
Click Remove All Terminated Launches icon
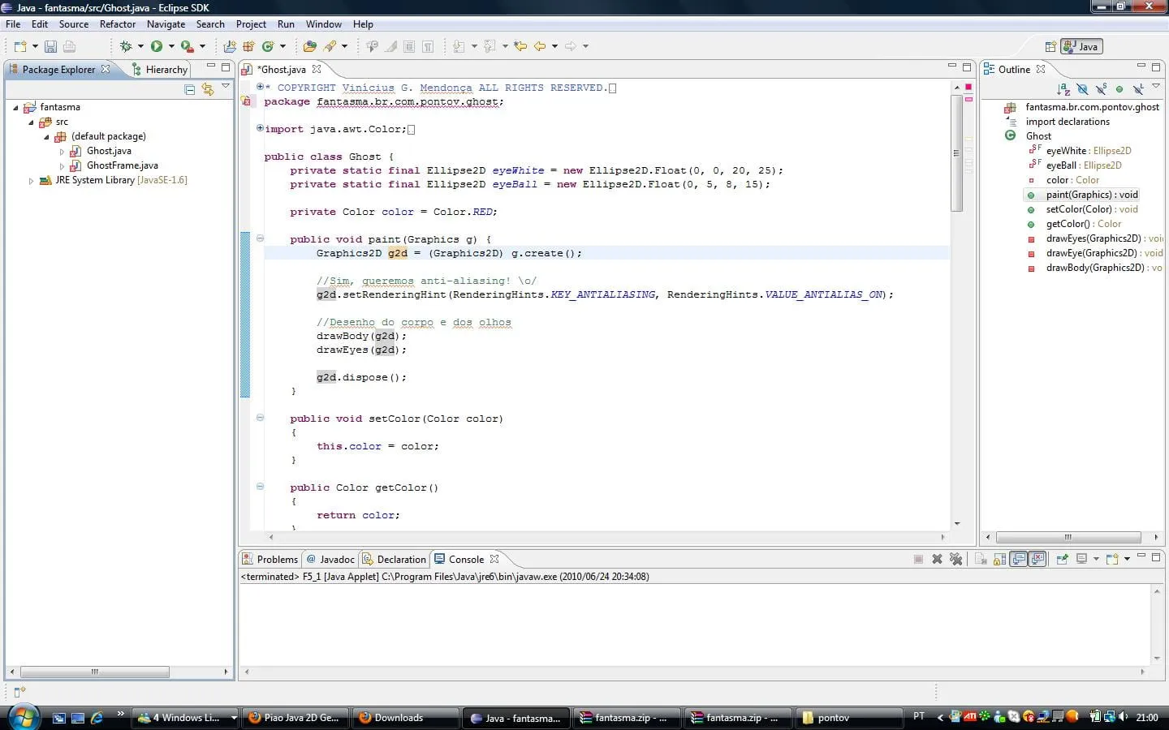pyautogui.click(x=955, y=559)
